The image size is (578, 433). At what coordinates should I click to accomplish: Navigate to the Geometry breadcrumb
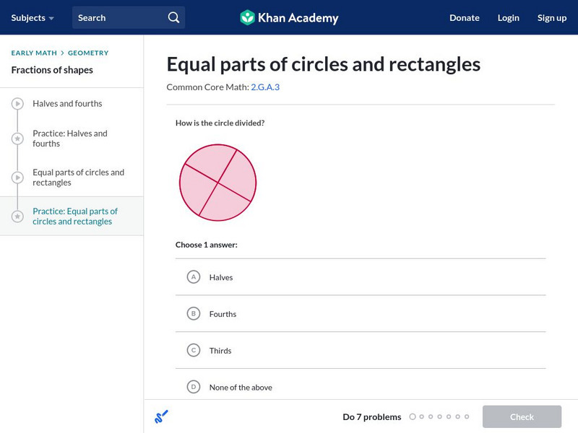point(88,53)
